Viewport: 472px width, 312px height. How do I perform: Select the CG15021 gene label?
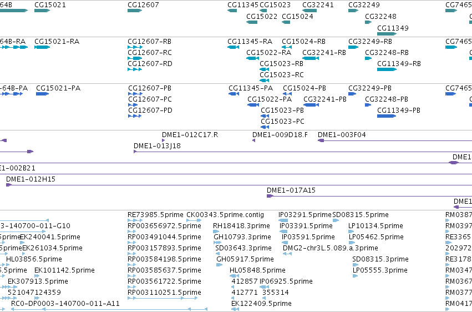coord(50,5)
